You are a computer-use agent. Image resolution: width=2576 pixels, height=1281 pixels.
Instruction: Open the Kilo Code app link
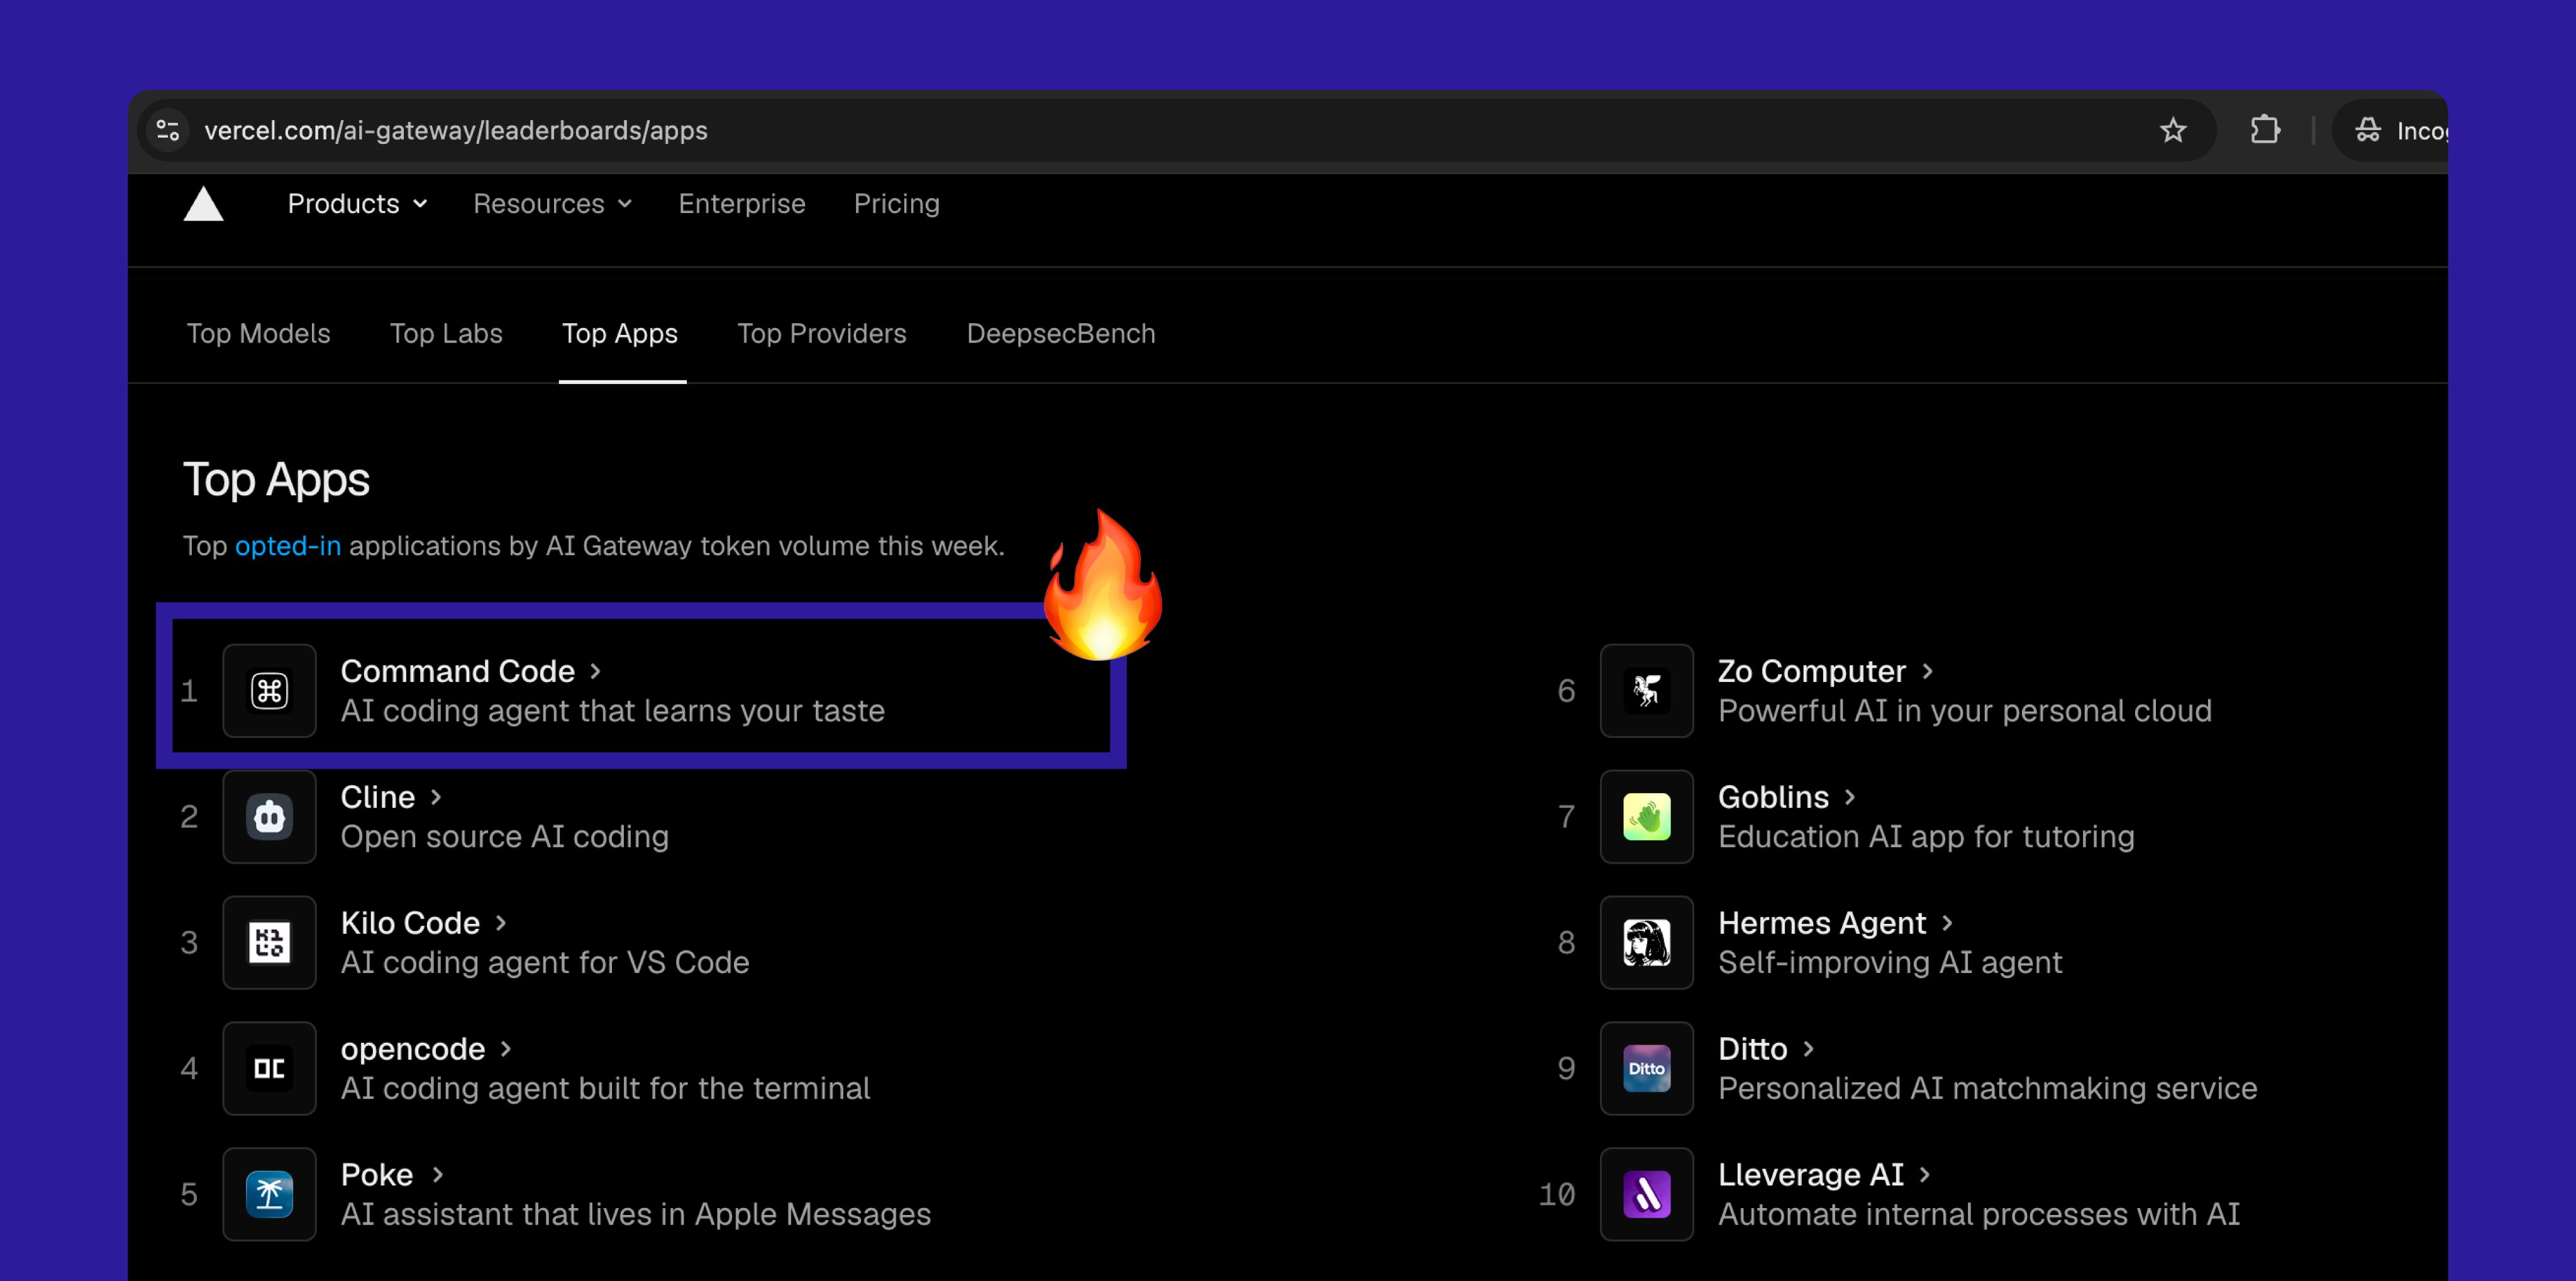(x=410, y=923)
